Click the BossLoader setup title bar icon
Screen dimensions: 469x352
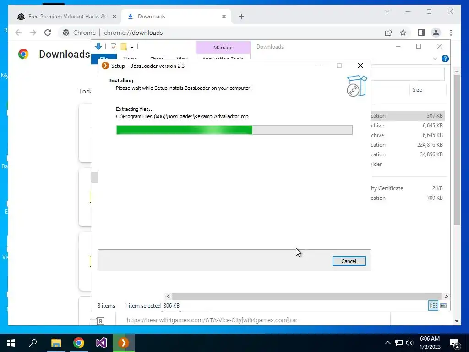coord(105,66)
